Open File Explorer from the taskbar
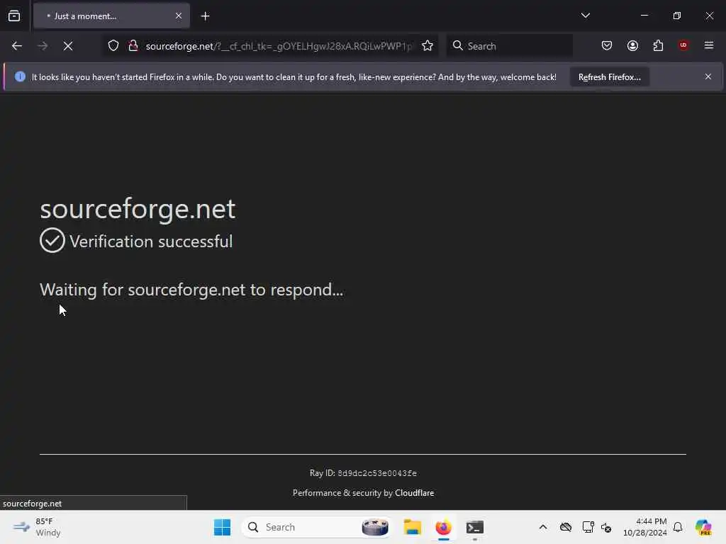 point(412,527)
